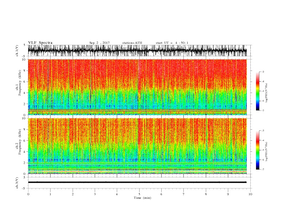
Task: Click the 'ch.1(V)' waveform axis label
Action: (17, 51)
